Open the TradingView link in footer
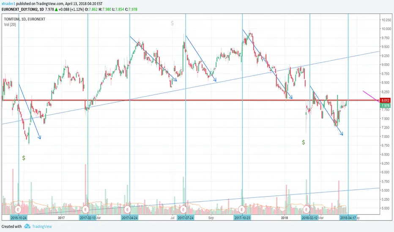This screenshot has width=394, height=232. click(42, 227)
